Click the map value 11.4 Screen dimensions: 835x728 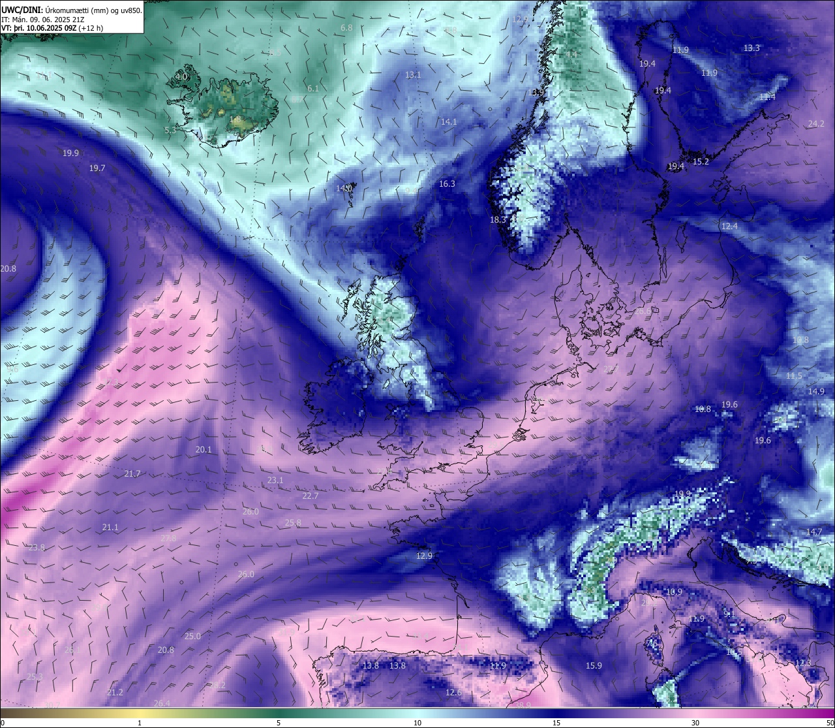pyautogui.click(x=767, y=97)
